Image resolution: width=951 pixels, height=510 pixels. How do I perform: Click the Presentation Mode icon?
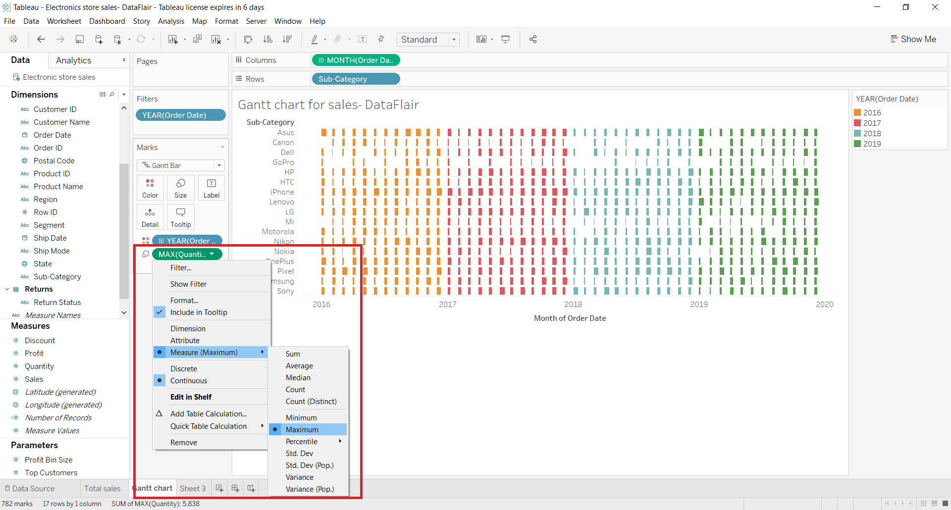(506, 39)
